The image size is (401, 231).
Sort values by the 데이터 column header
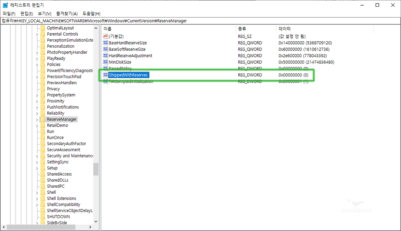(325, 29)
